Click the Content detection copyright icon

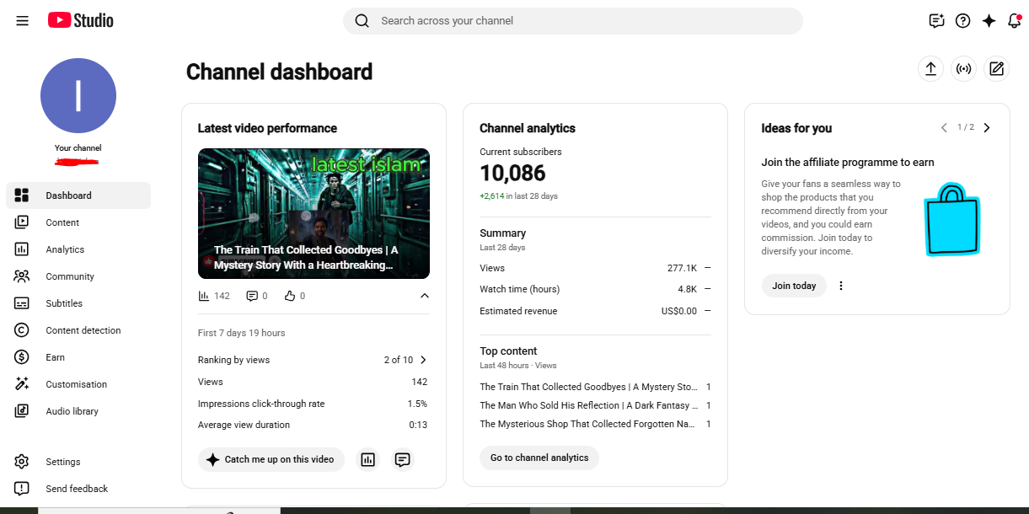click(22, 330)
